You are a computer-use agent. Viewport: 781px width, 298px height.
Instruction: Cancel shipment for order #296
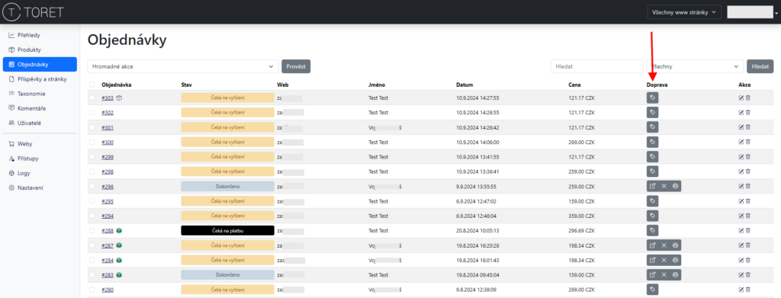[x=664, y=186]
